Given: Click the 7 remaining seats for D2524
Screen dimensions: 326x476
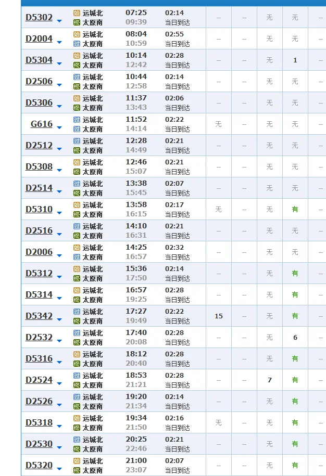Looking at the screenshot, I should [270, 380].
